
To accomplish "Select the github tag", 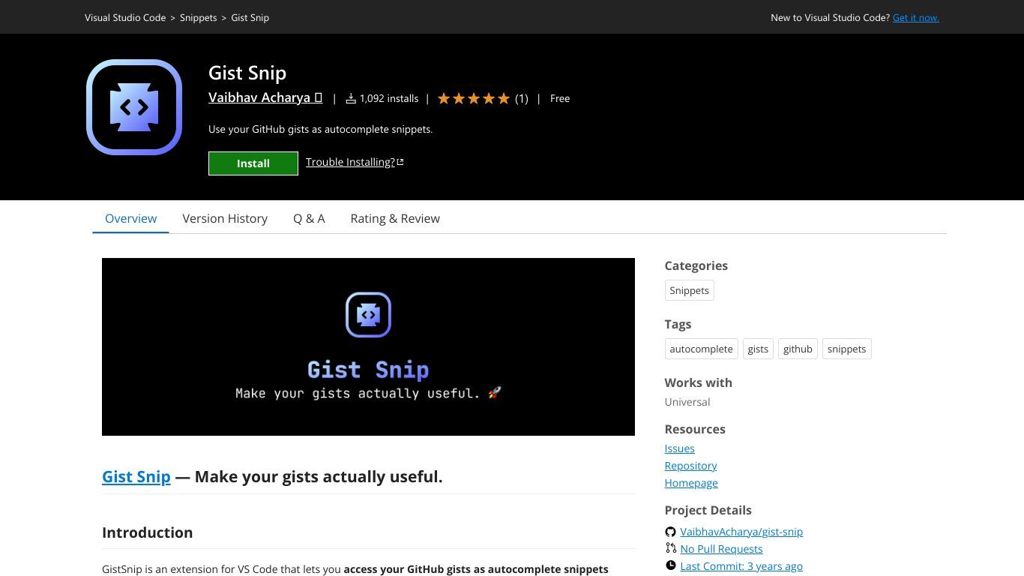I will pyautogui.click(x=798, y=349).
